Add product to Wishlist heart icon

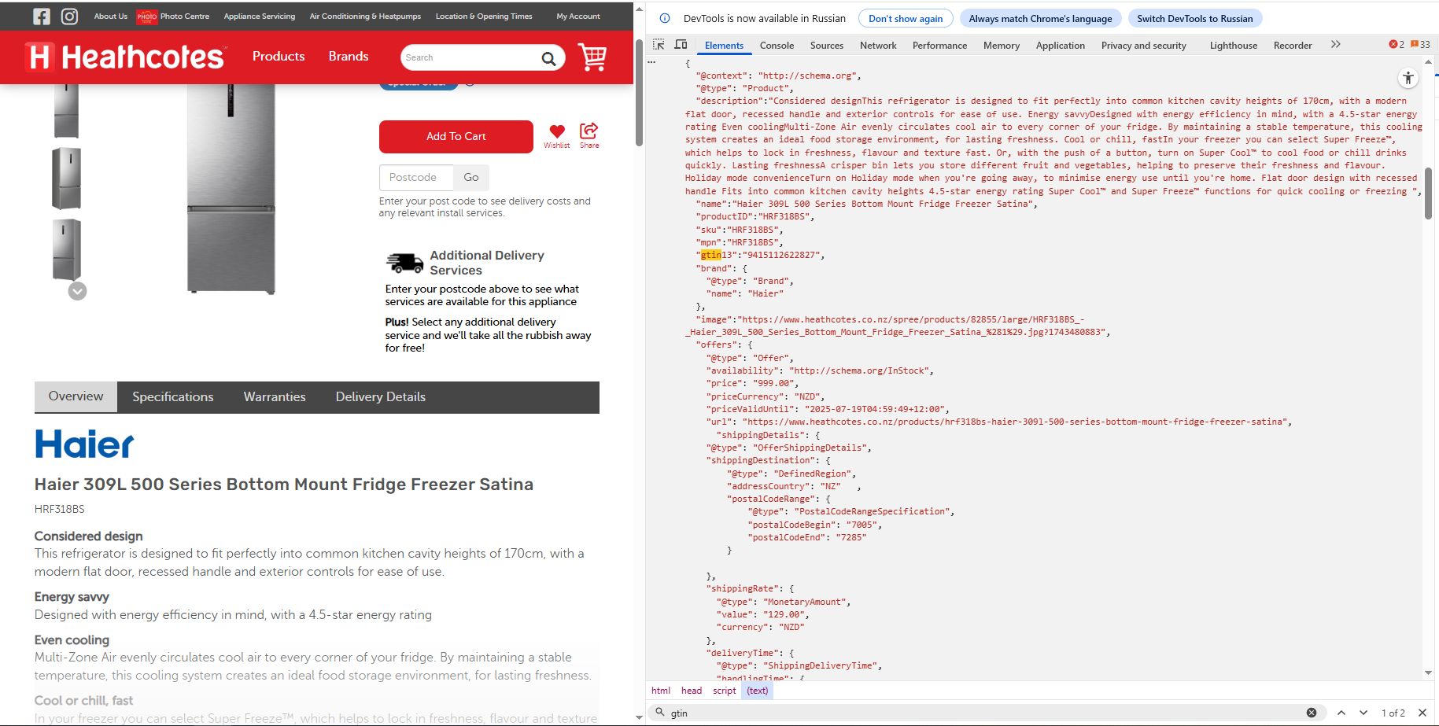click(557, 131)
